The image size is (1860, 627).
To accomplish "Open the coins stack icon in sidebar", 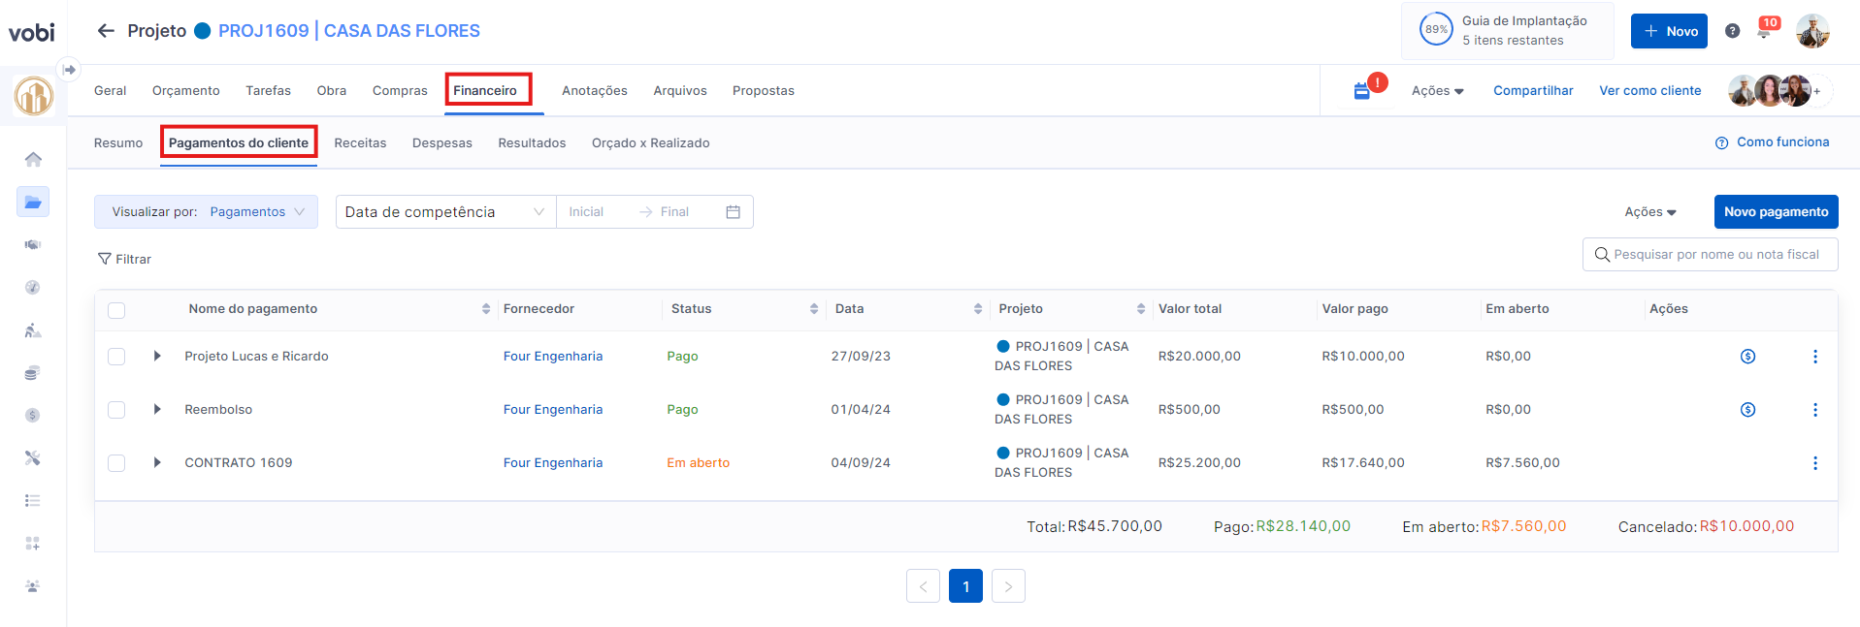I will tap(33, 373).
